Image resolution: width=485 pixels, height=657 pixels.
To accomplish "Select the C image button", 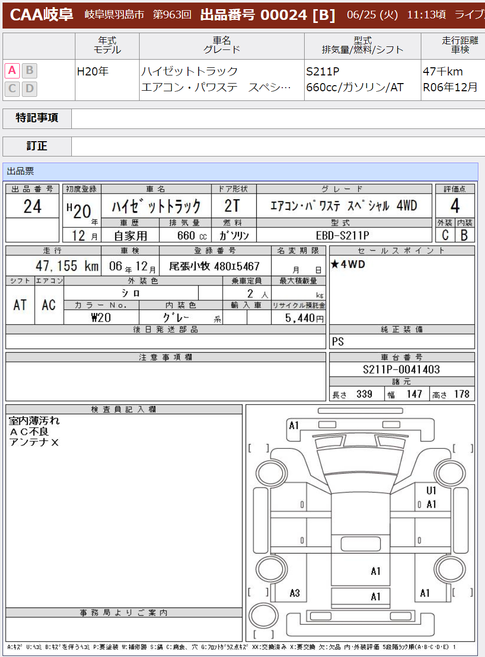I will pos(13,89).
